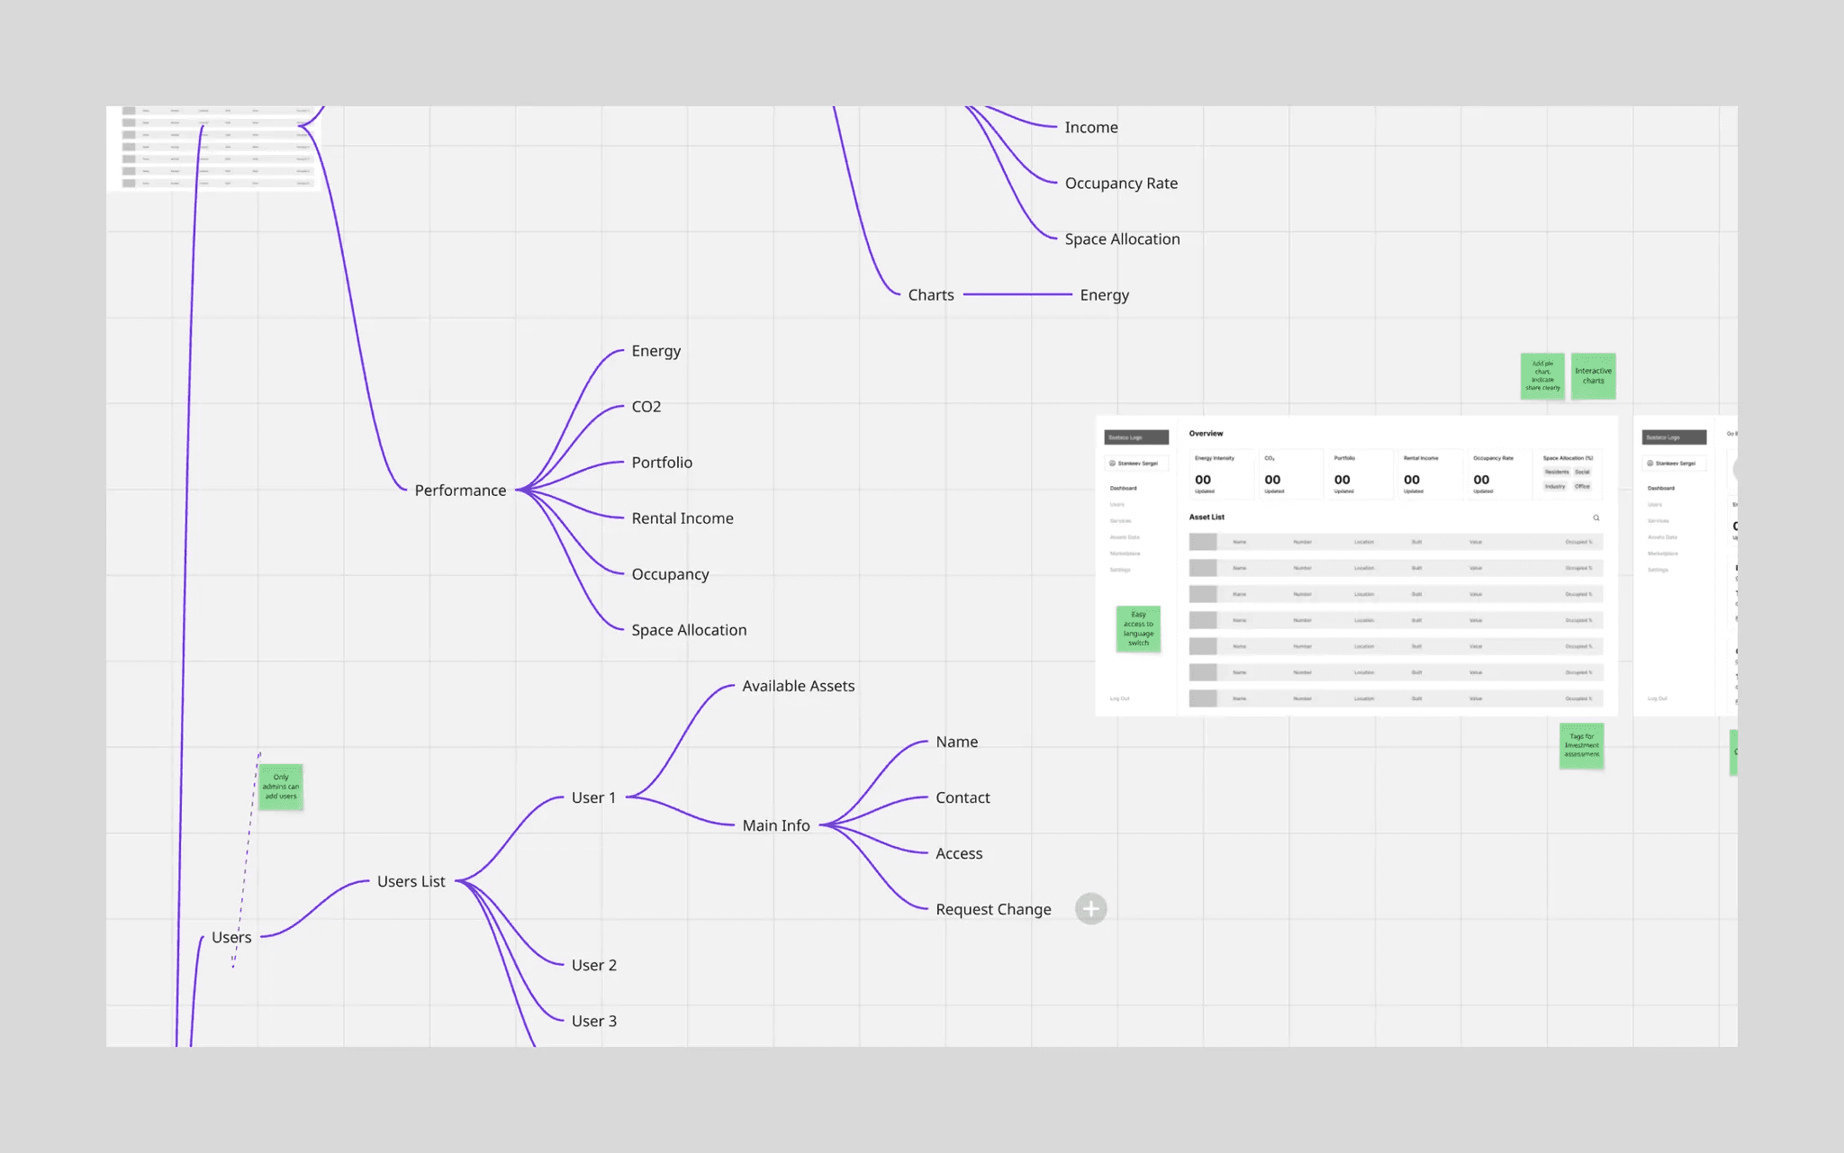This screenshot has width=1844, height=1153.
Task: Click the 'Only admins can add users' sticky note
Action: tap(281, 787)
